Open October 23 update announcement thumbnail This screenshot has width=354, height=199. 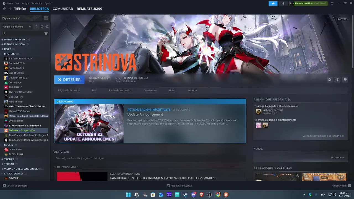point(89,123)
